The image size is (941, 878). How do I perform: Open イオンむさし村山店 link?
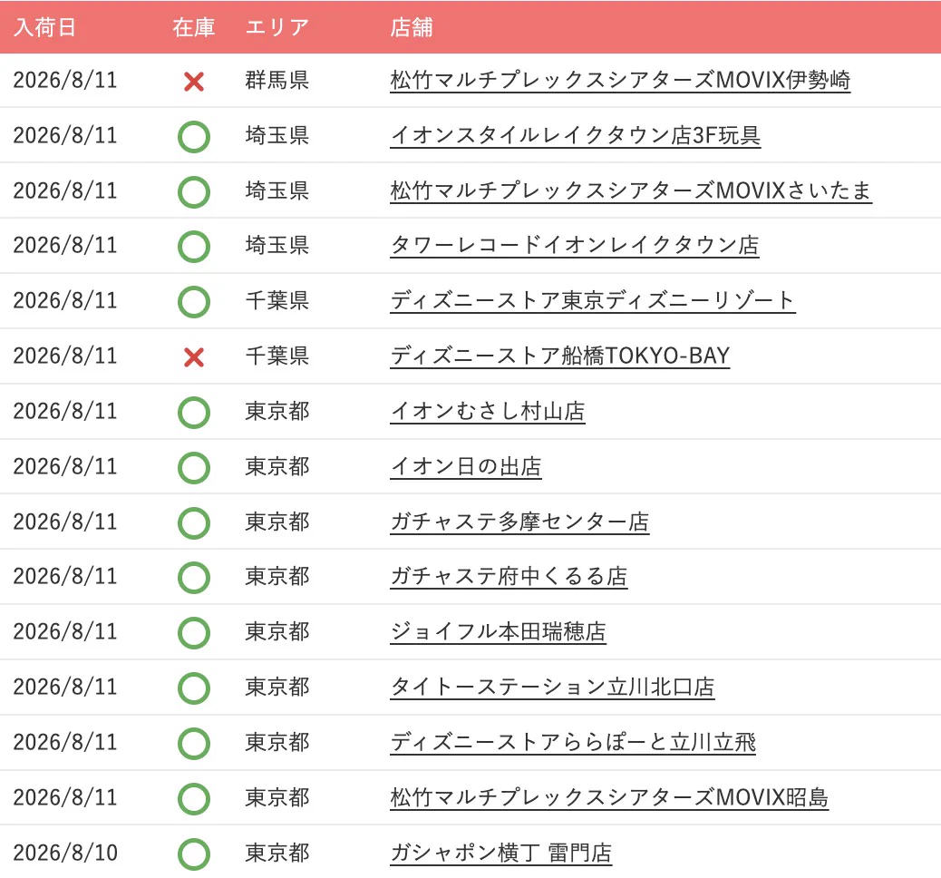click(488, 412)
